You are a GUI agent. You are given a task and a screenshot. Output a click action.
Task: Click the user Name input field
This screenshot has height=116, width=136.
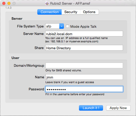pos(84,77)
